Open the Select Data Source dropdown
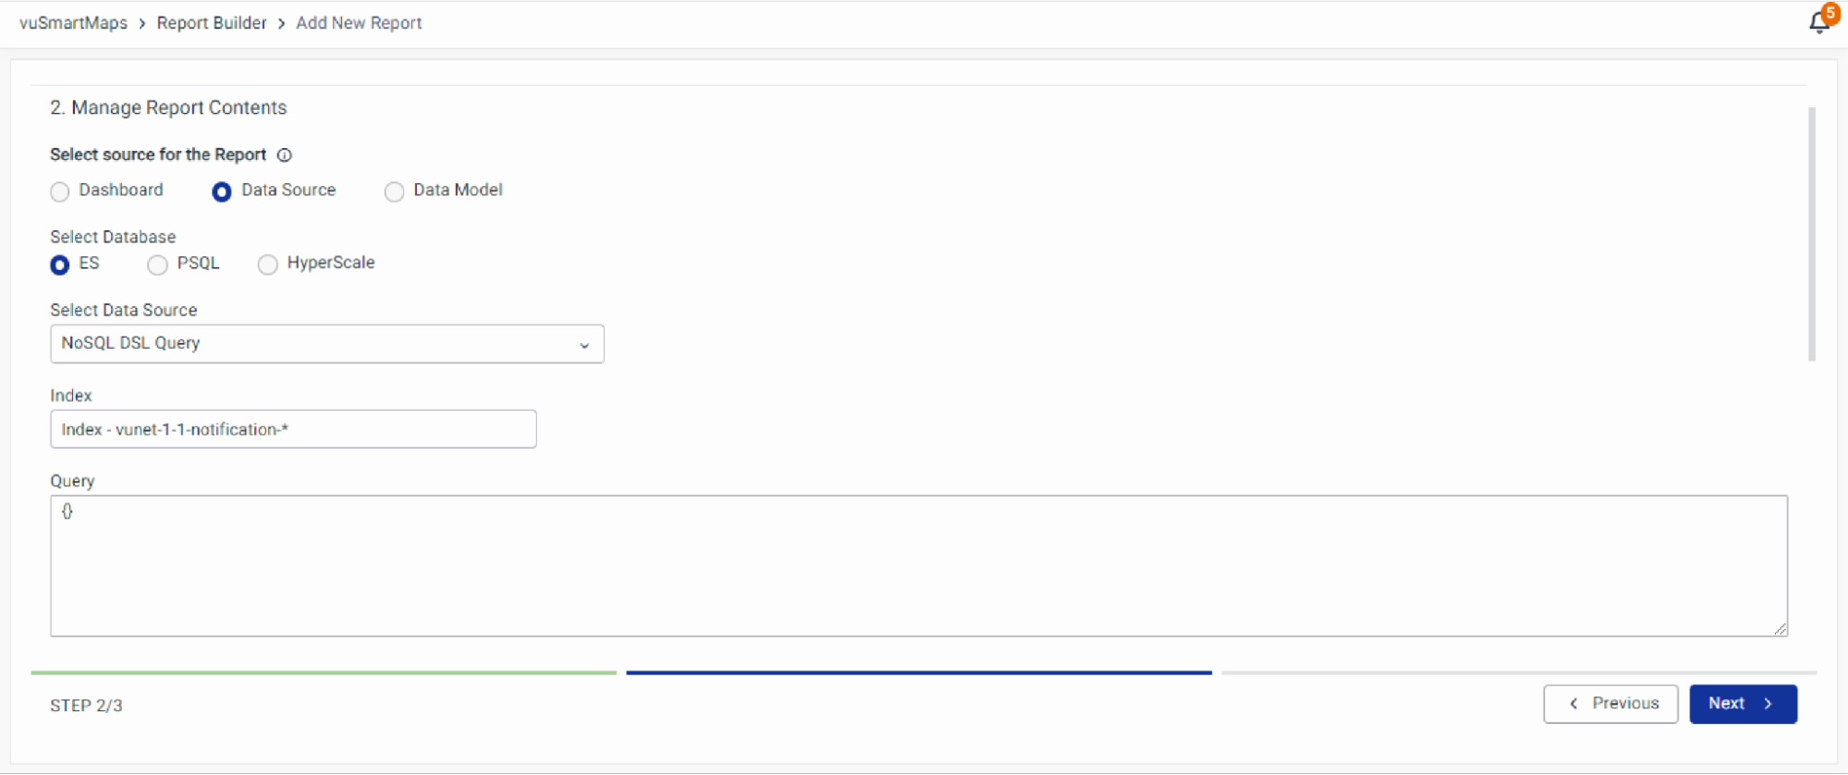Screen dimensions: 1848x775 [326, 344]
